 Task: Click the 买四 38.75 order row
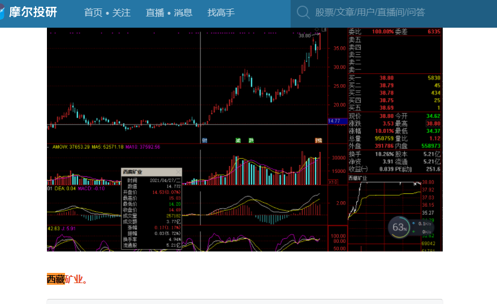point(394,101)
